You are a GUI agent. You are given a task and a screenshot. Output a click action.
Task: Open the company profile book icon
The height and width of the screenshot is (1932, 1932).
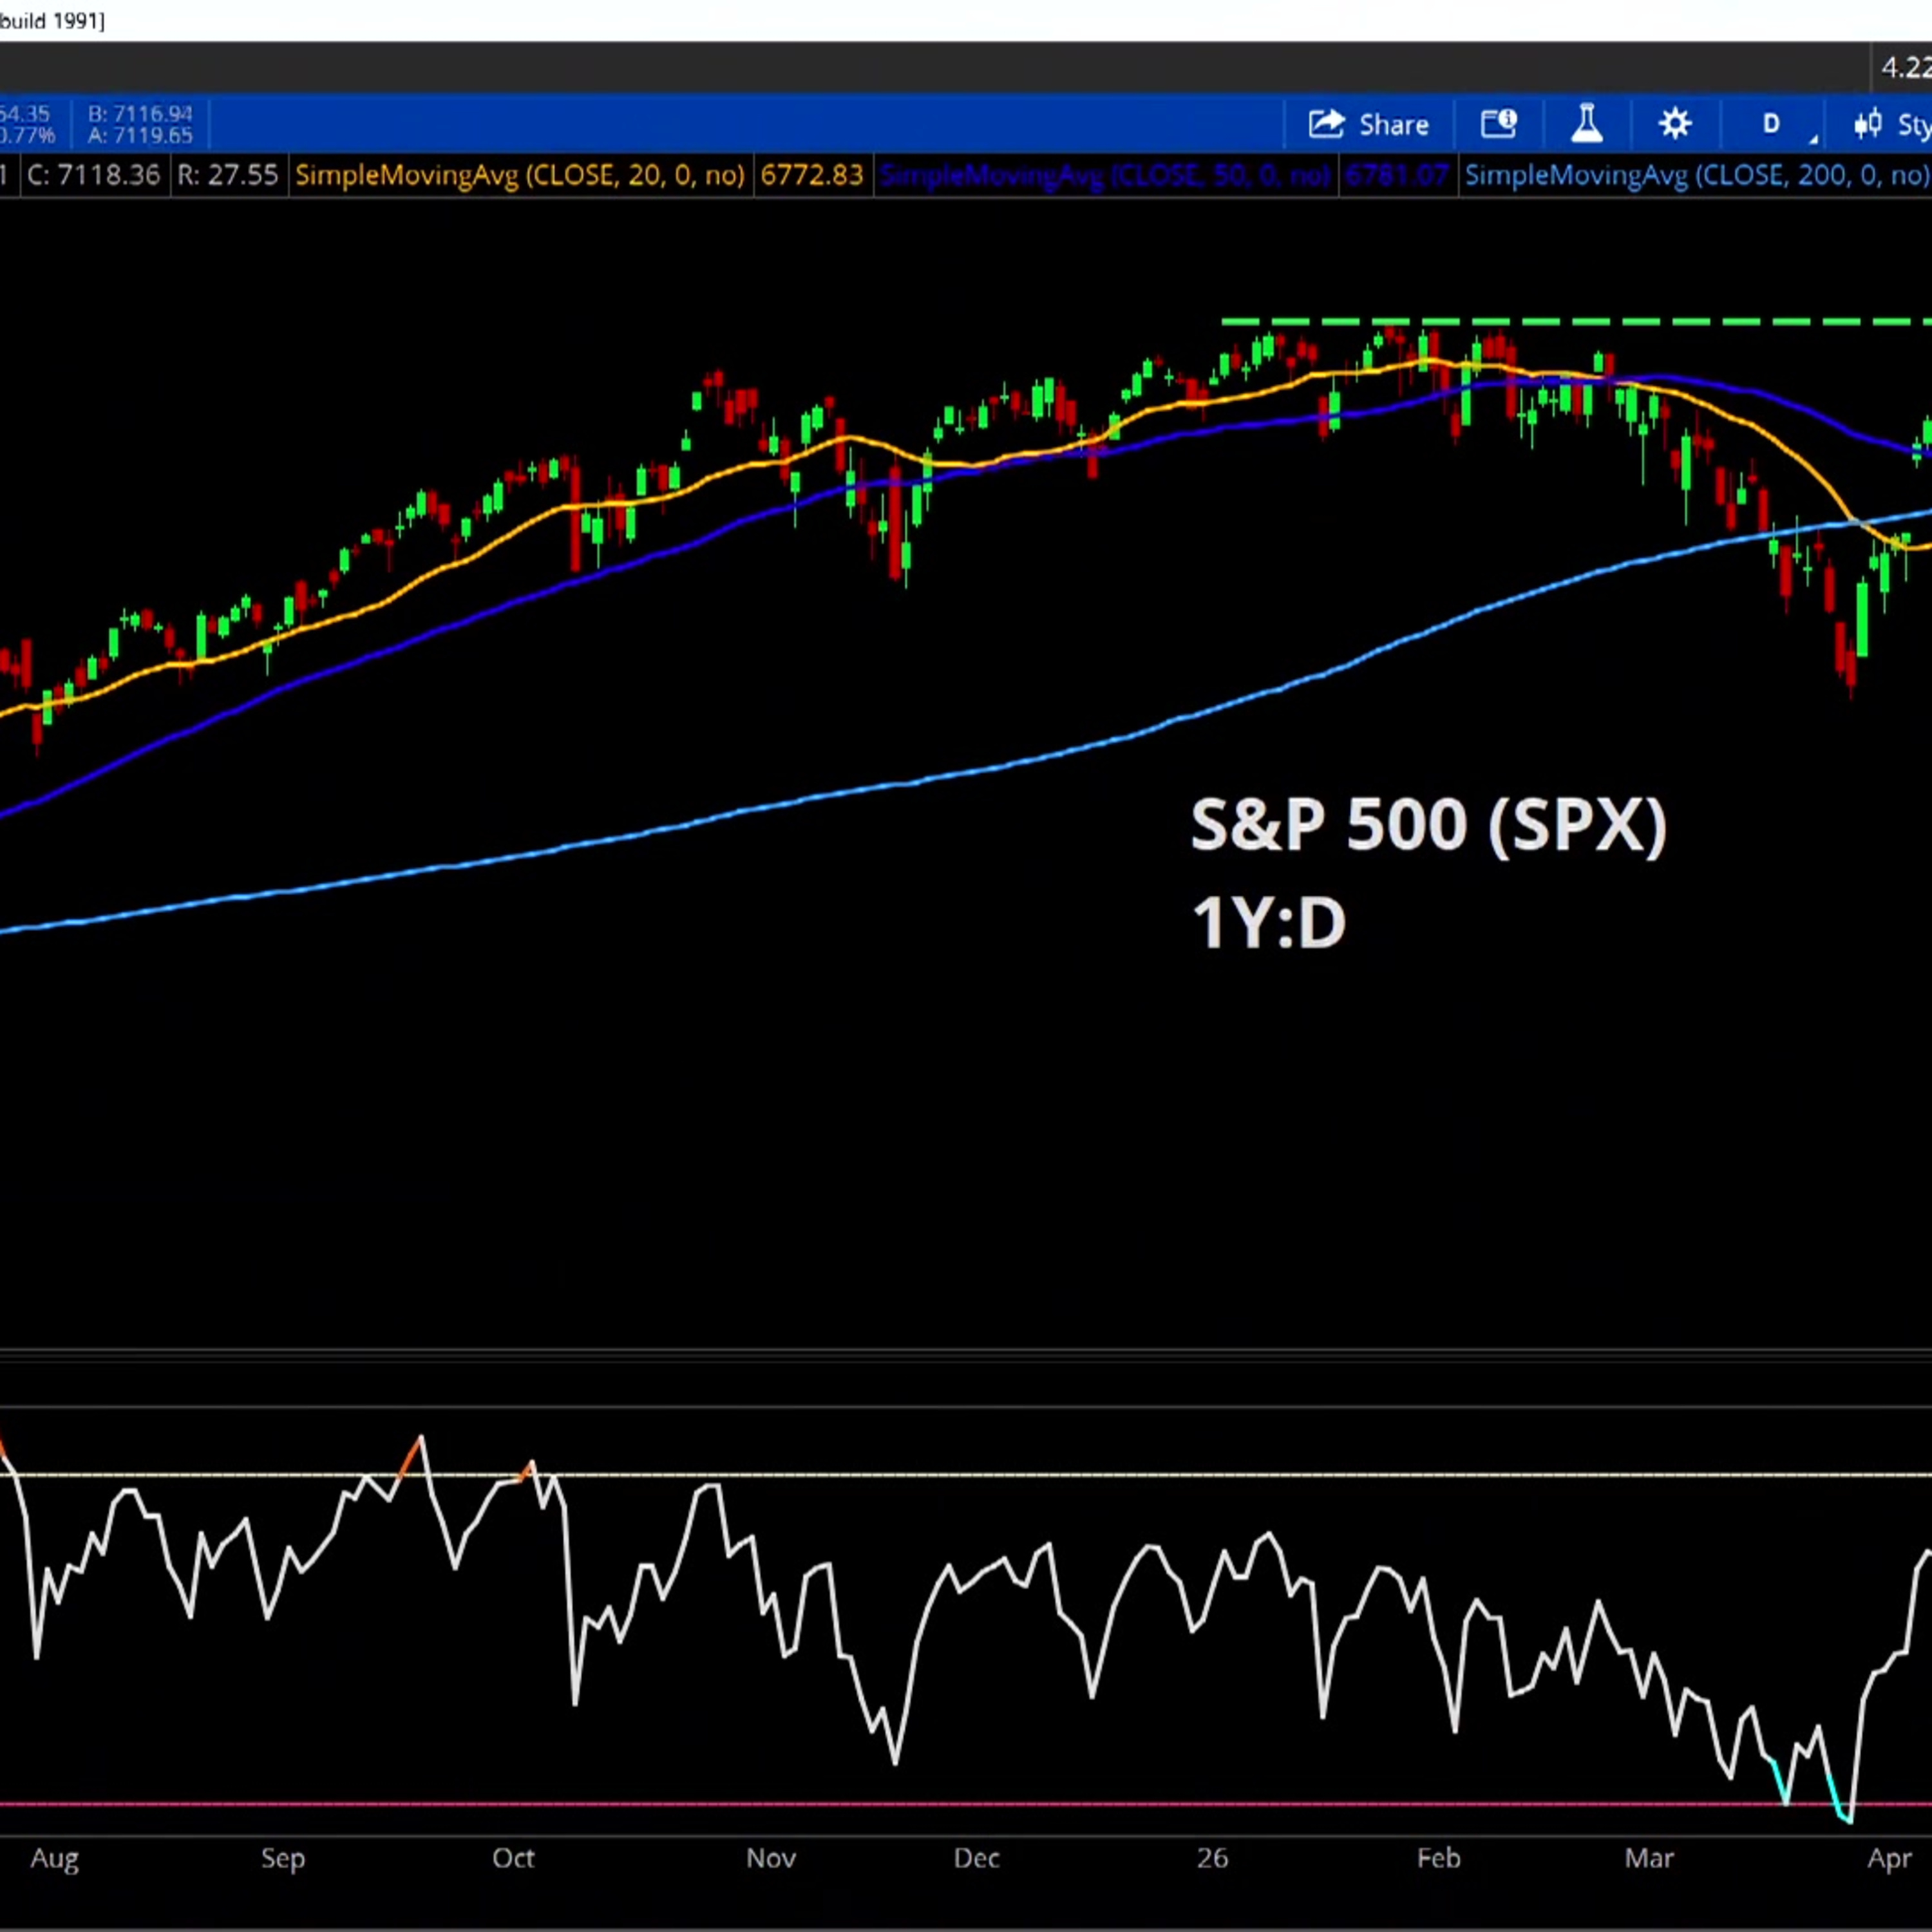tap(1498, 125)
